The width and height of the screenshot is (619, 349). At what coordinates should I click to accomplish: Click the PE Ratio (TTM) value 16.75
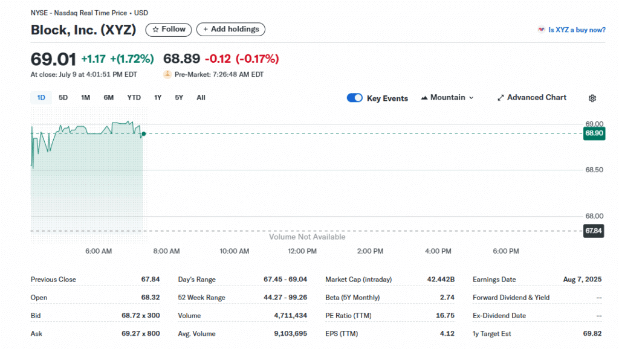tap(446, 315)
